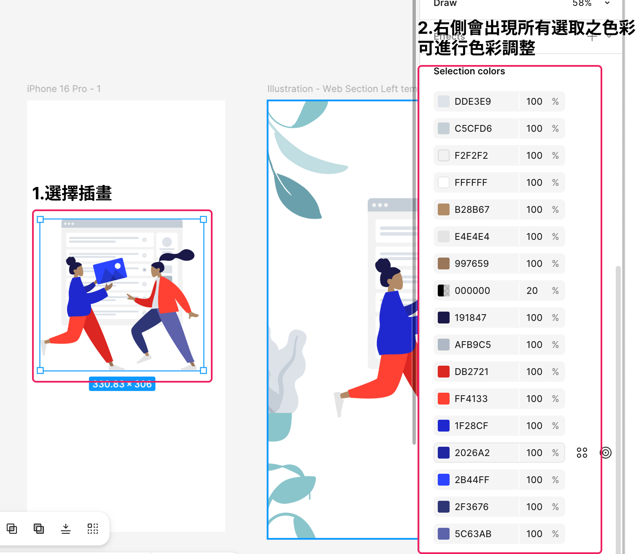Click the FF4133 red color swatch
Screen dimensions: 636x554
(444, 399)
